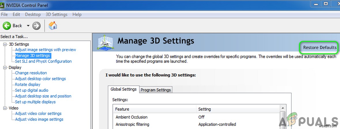Switch to the Program Settings tab

tap(156, 90)
